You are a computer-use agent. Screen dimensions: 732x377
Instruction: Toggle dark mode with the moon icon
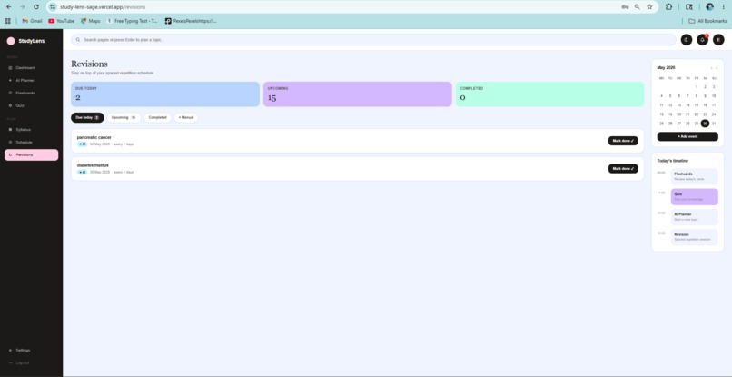click(x=687, y=40)
